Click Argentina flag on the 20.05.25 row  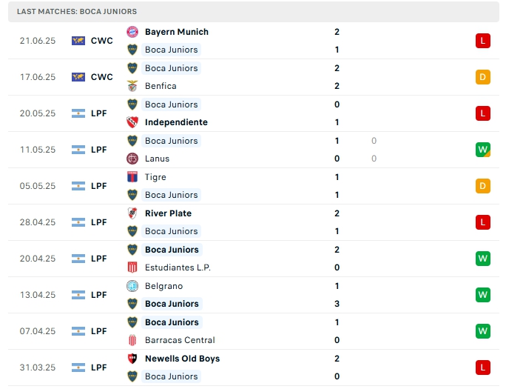coord(78,113)
